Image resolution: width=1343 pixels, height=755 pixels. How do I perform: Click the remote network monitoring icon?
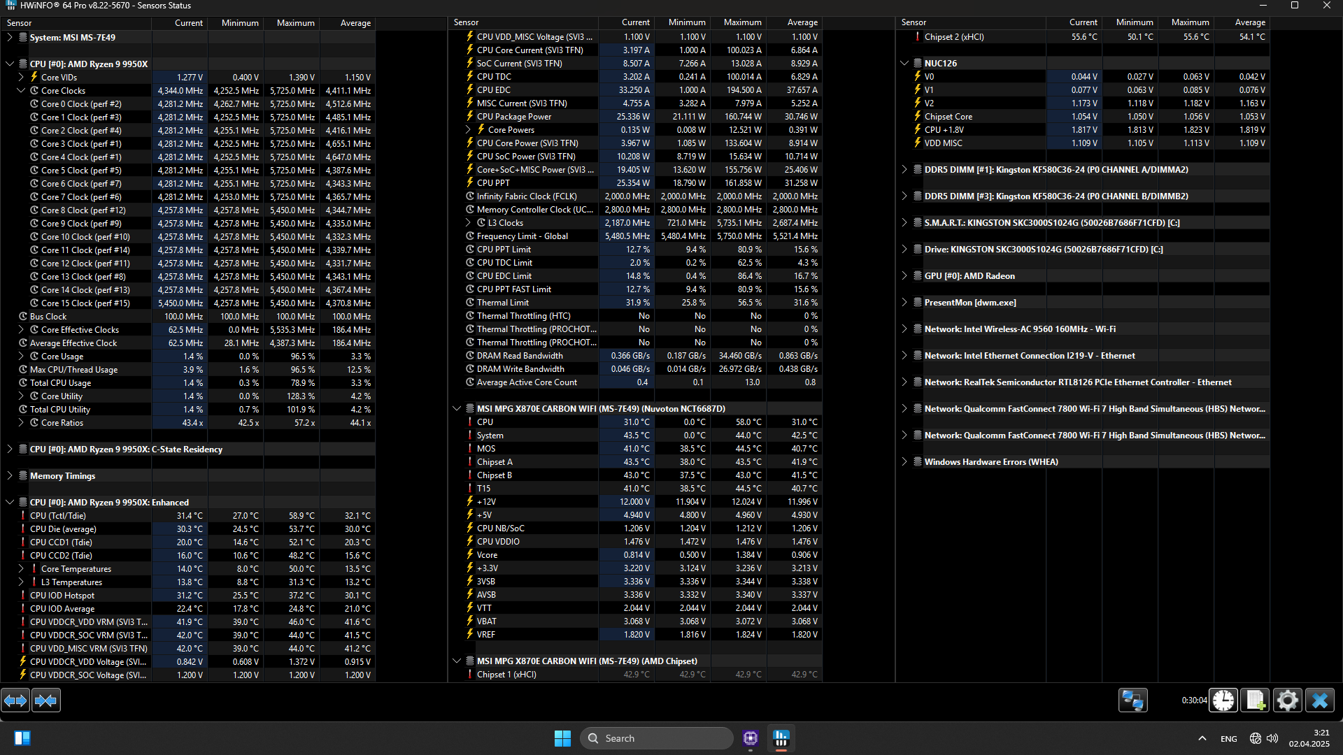tap(1132, 700)
